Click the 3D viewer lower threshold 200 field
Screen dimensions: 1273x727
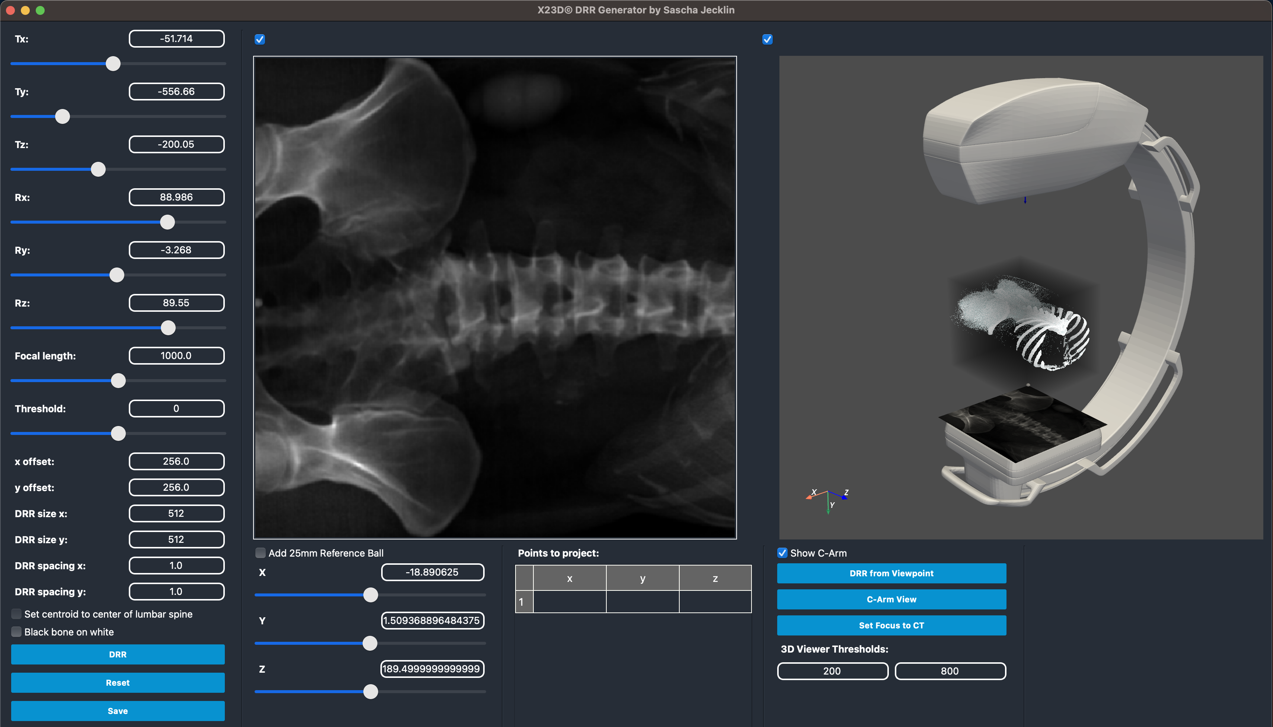click(x=833, y=671)
